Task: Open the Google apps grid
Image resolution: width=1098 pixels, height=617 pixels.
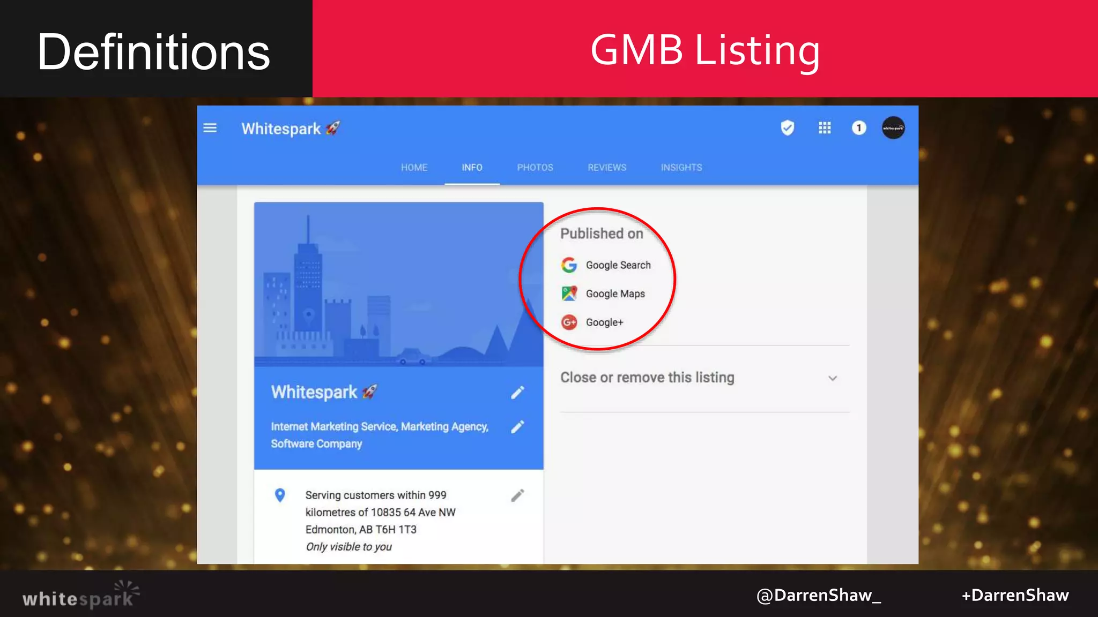Action: click(x=825, y=128)
